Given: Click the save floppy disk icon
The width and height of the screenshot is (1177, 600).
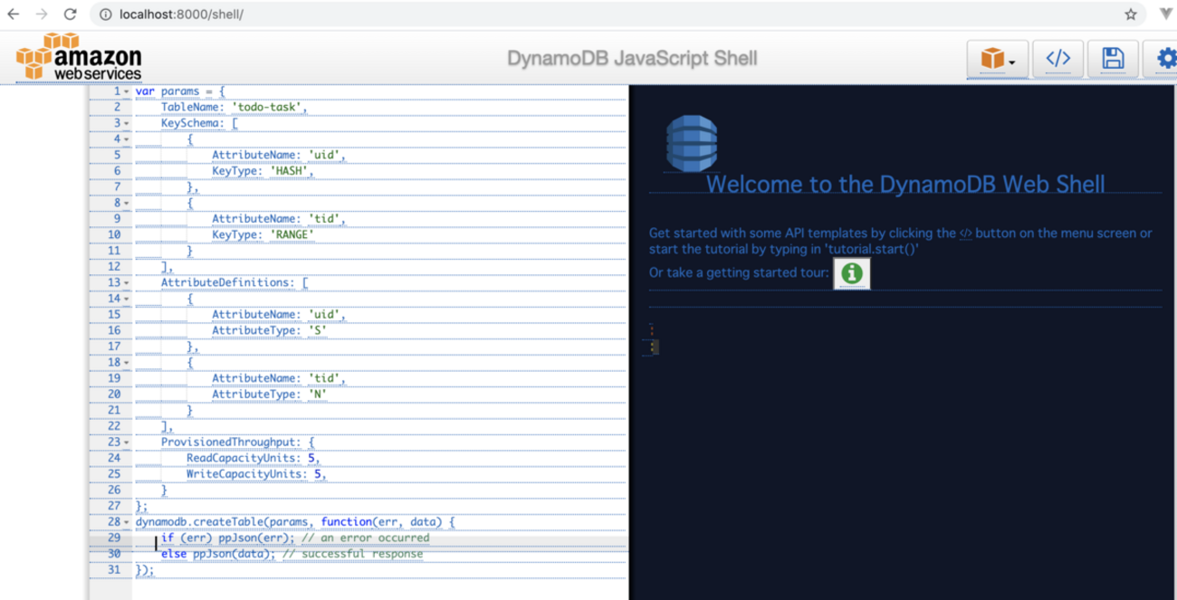Looking at the screenshot, I should pyautogui.click(x=1113, y=60).
